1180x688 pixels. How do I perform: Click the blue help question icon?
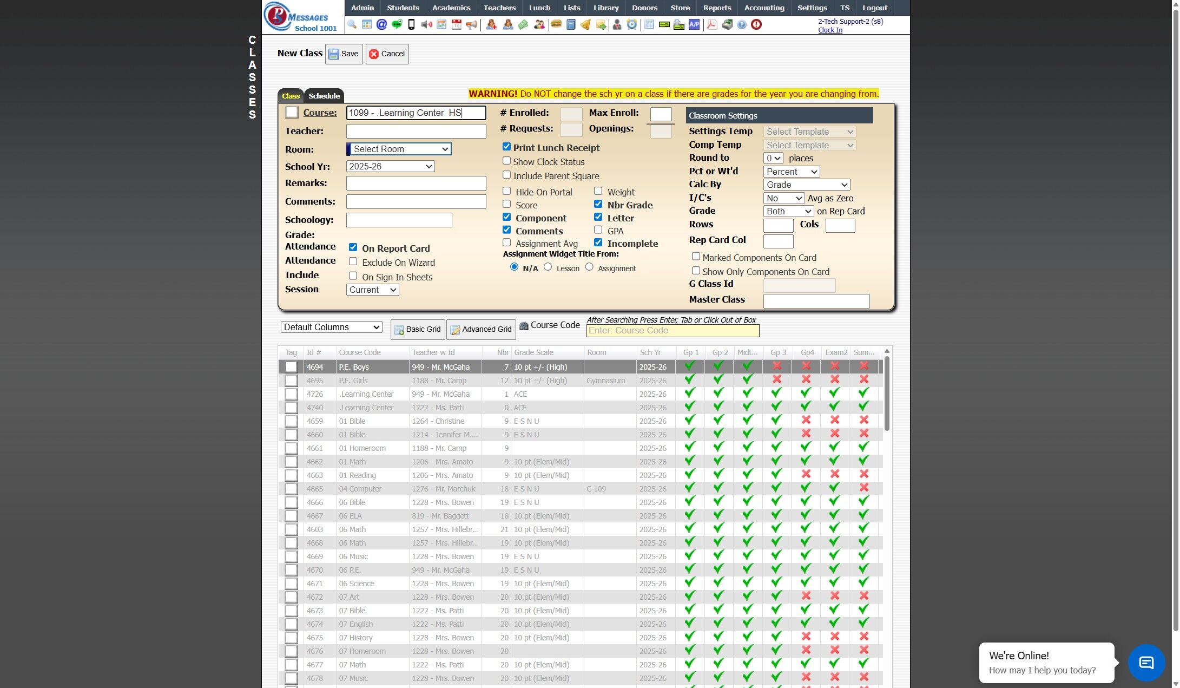coord(742,24)
